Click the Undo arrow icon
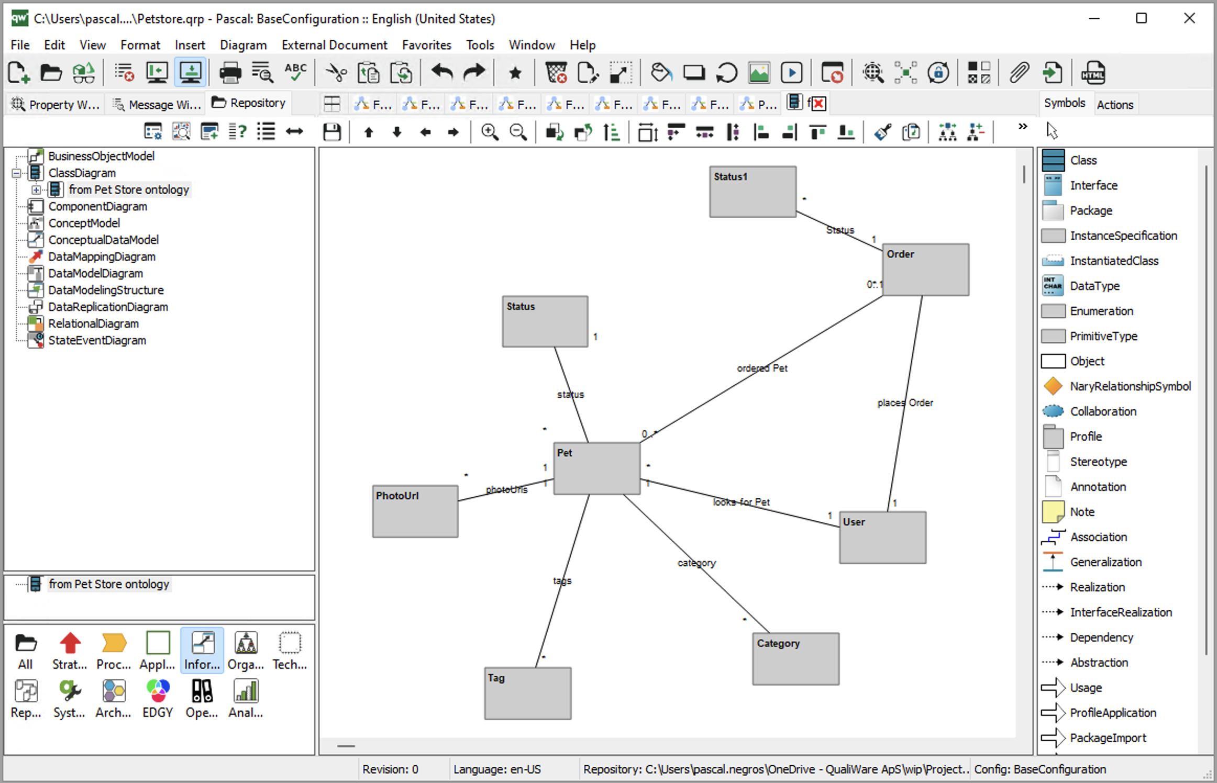1217x783 pixels. 442,73
